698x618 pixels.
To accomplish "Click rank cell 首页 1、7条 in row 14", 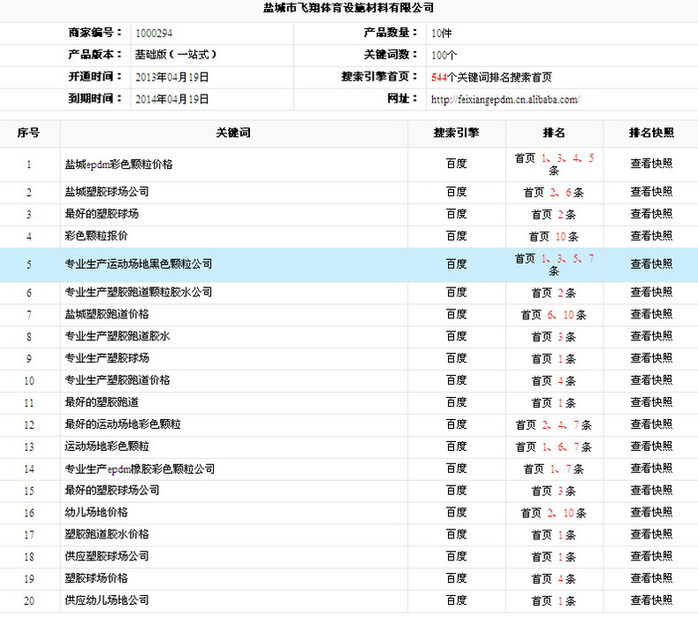I will tap(554, 469).
